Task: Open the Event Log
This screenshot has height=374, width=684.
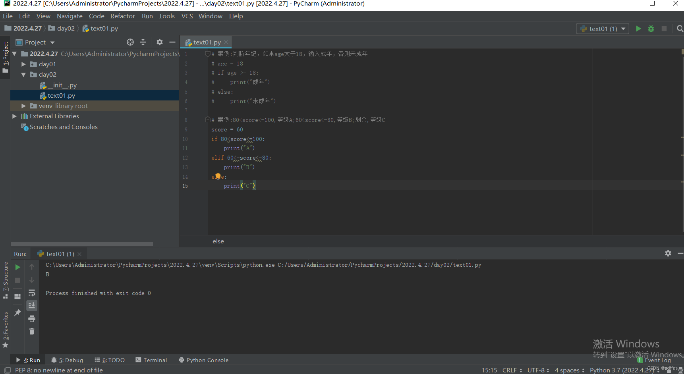Action: click(657, 360)
